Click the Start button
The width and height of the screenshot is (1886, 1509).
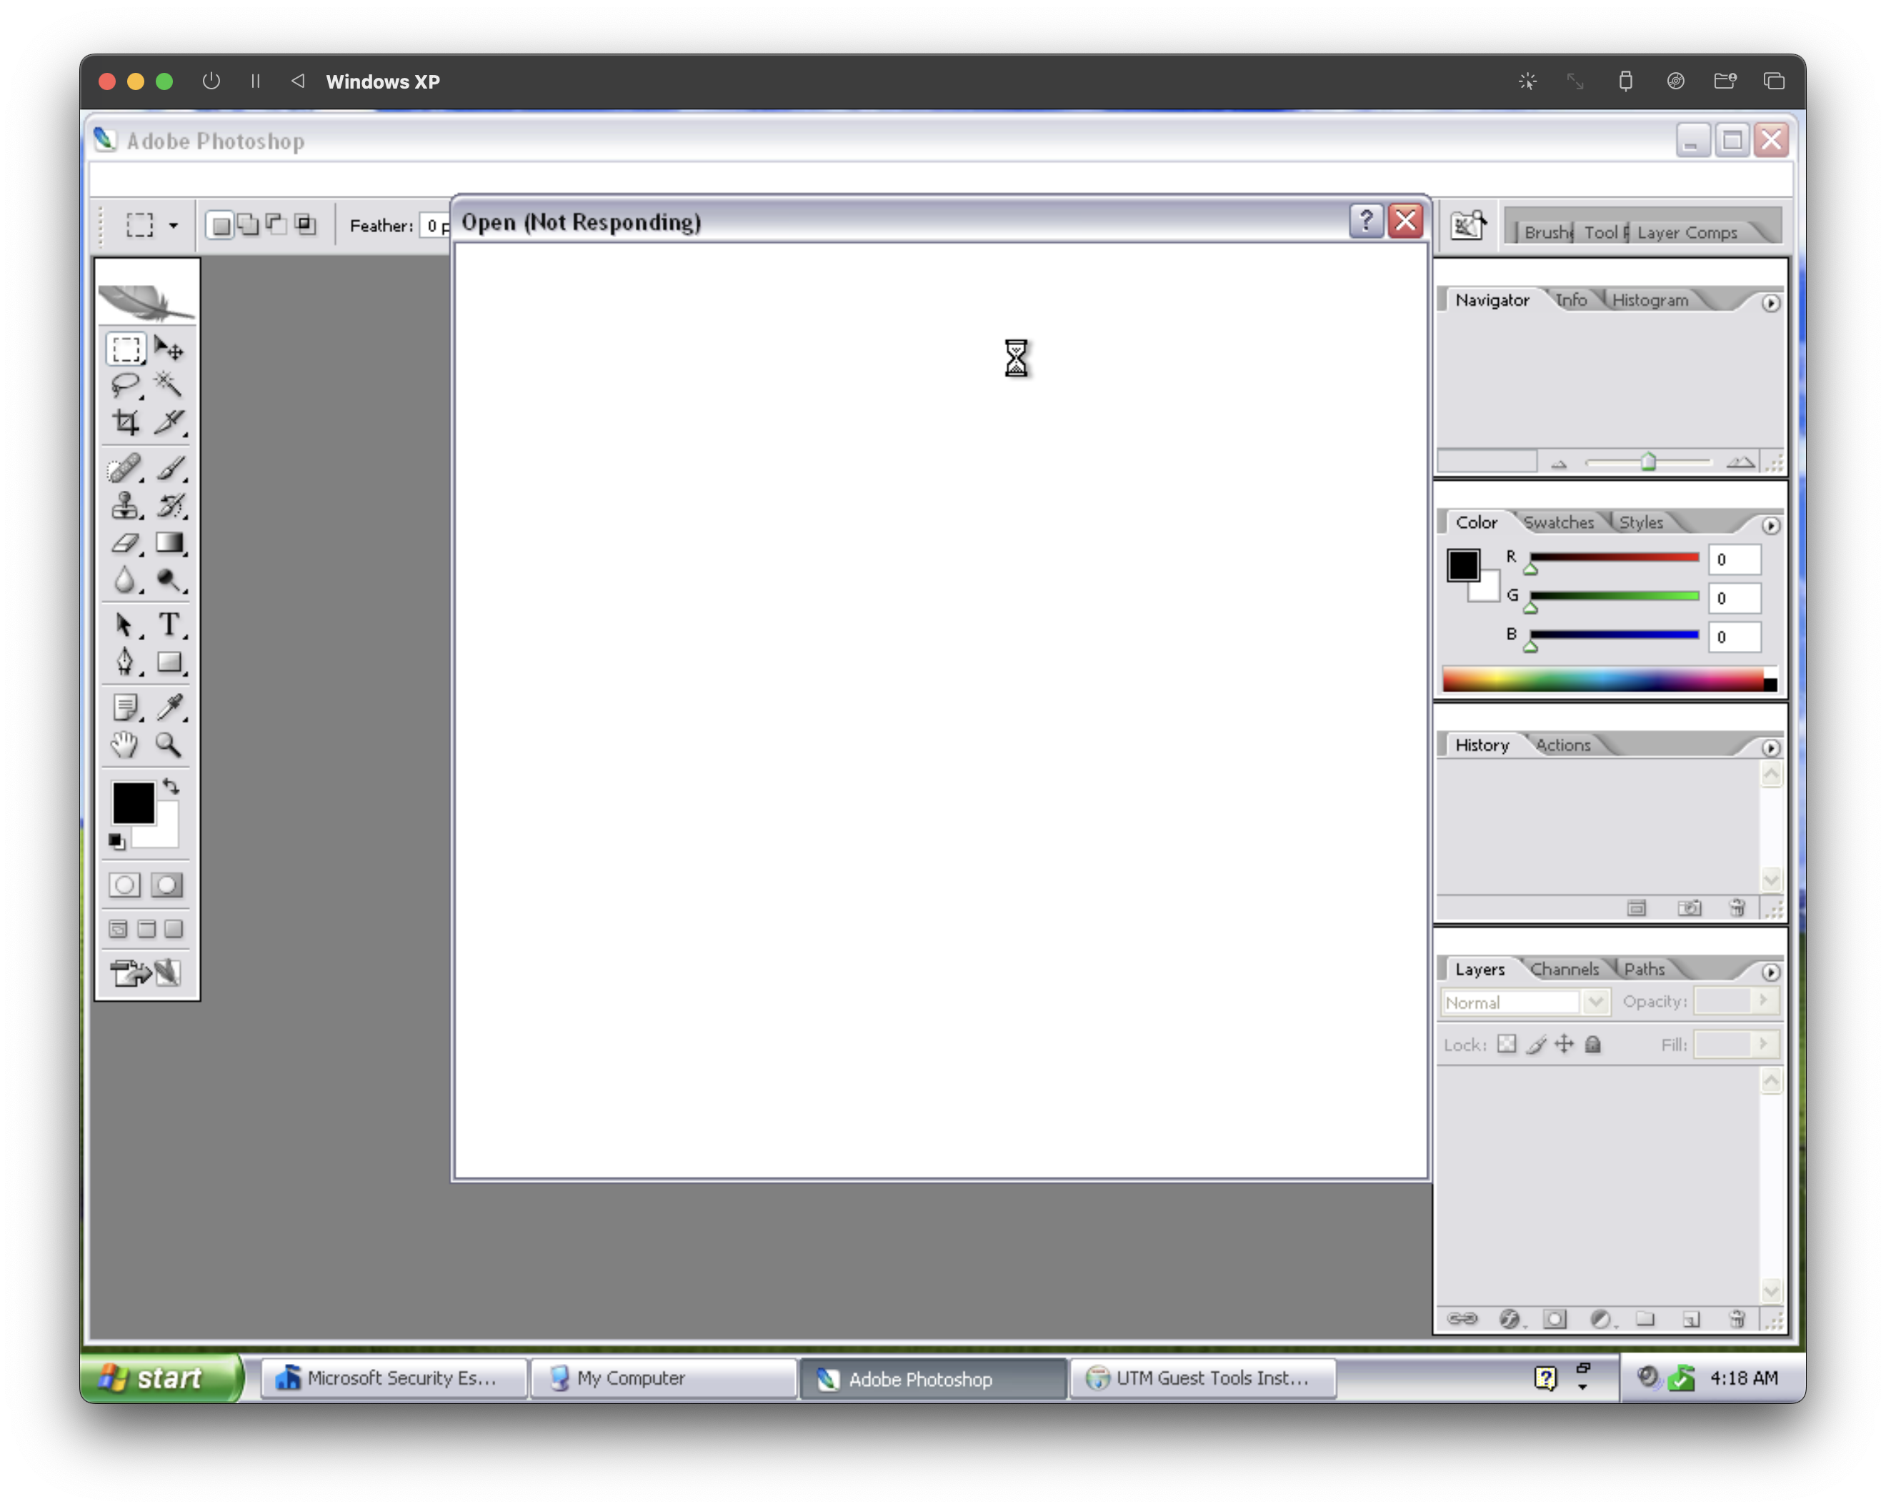click(161, 1378)
